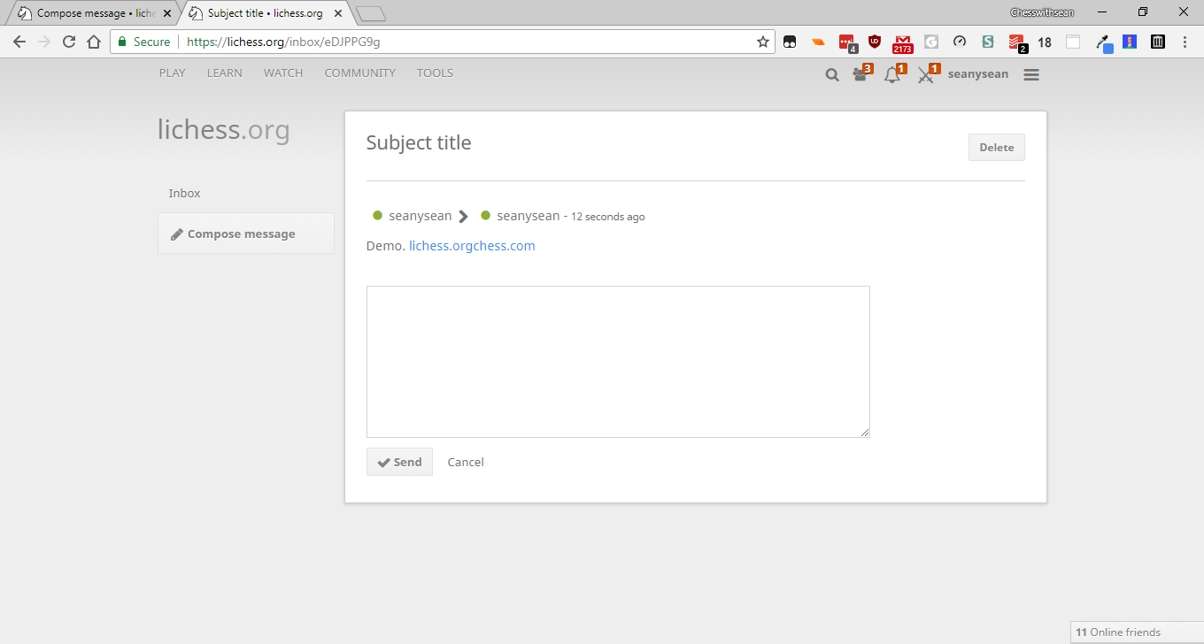Open the lichess hamburger menu
Screen dimensions: 1204x644
(1031, 75)
